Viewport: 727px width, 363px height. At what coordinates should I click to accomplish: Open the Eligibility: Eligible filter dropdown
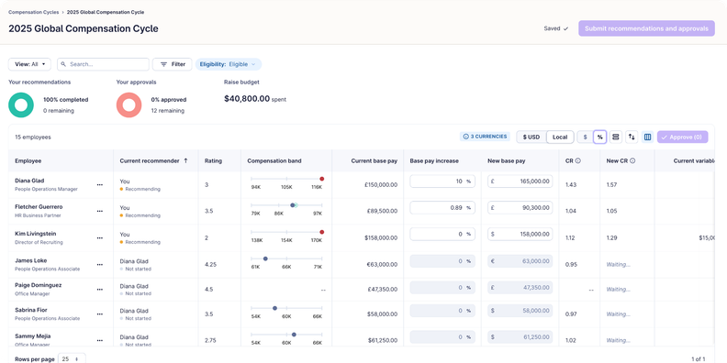[229, 64]
